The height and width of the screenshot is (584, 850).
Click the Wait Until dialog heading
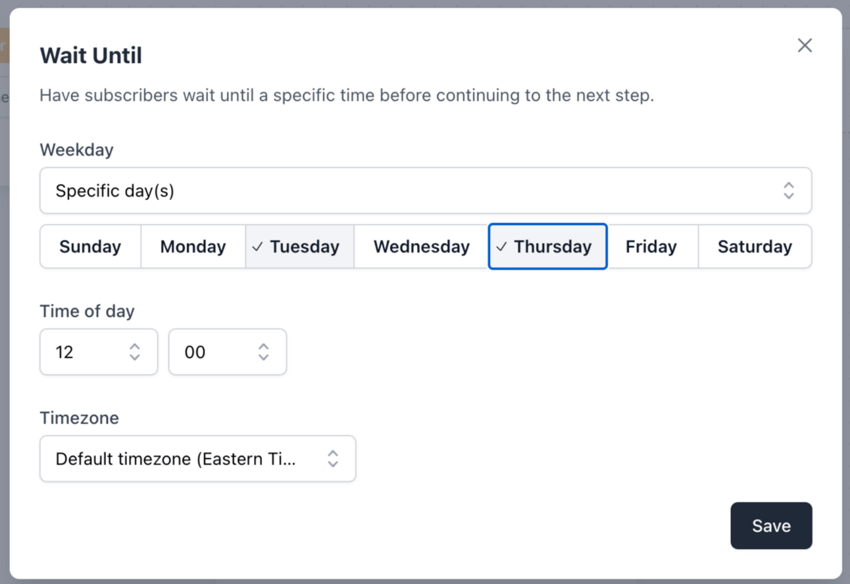(x=91, y=55)
